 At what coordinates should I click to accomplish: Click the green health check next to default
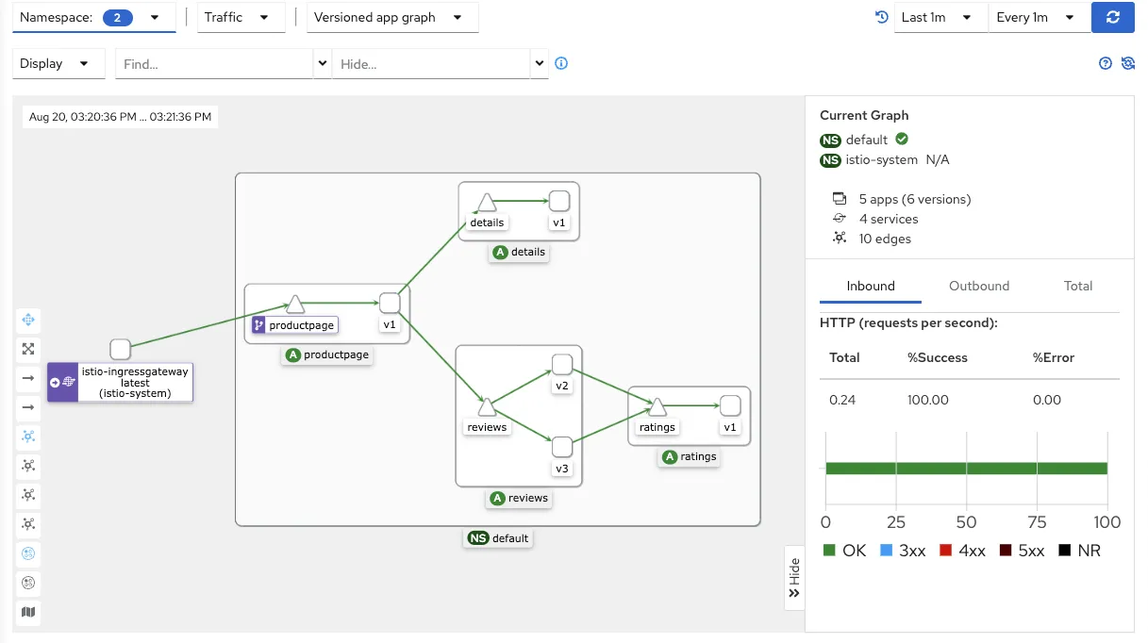coord(902,139)
